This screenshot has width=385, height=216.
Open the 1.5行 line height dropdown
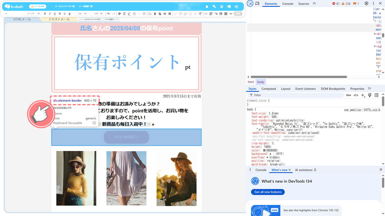point(97,13)
